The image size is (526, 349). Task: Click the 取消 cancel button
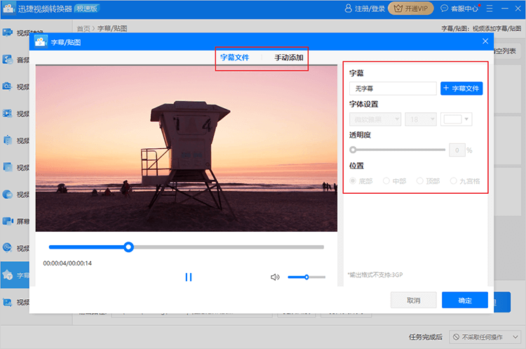(x=414, y=300)
